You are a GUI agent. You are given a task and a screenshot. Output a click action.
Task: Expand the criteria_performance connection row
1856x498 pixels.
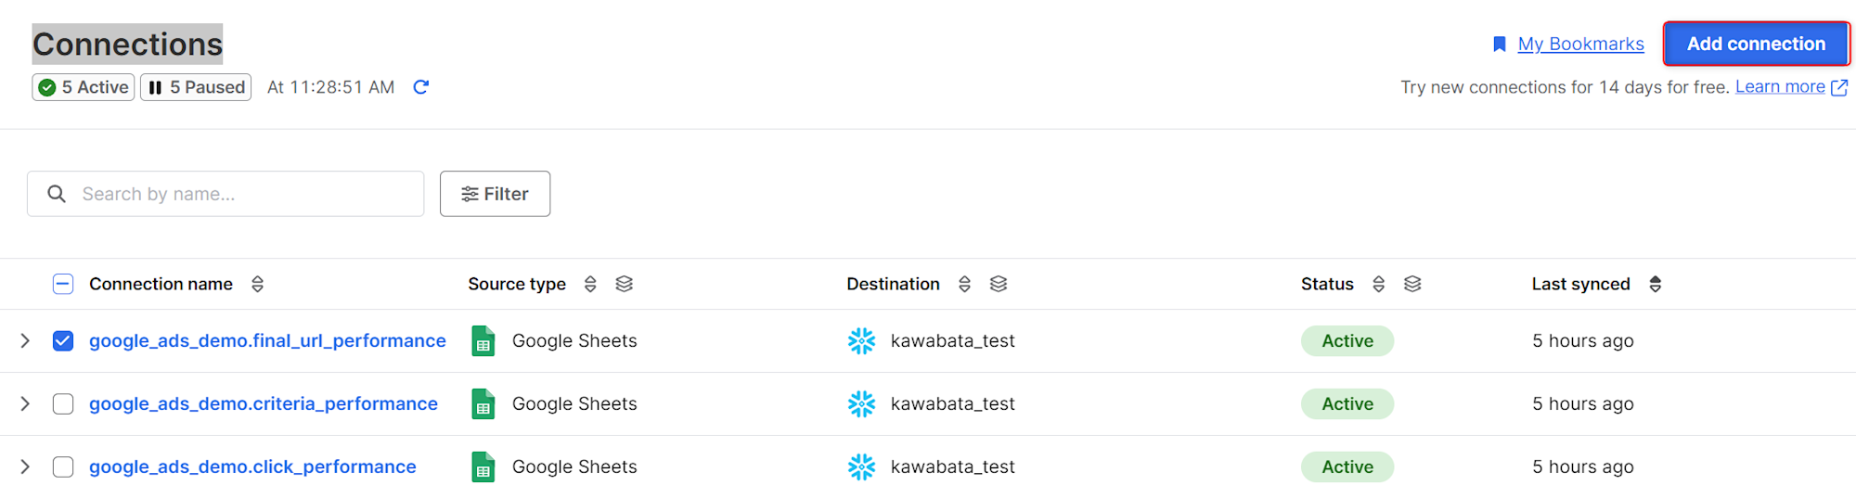point(25,404)
